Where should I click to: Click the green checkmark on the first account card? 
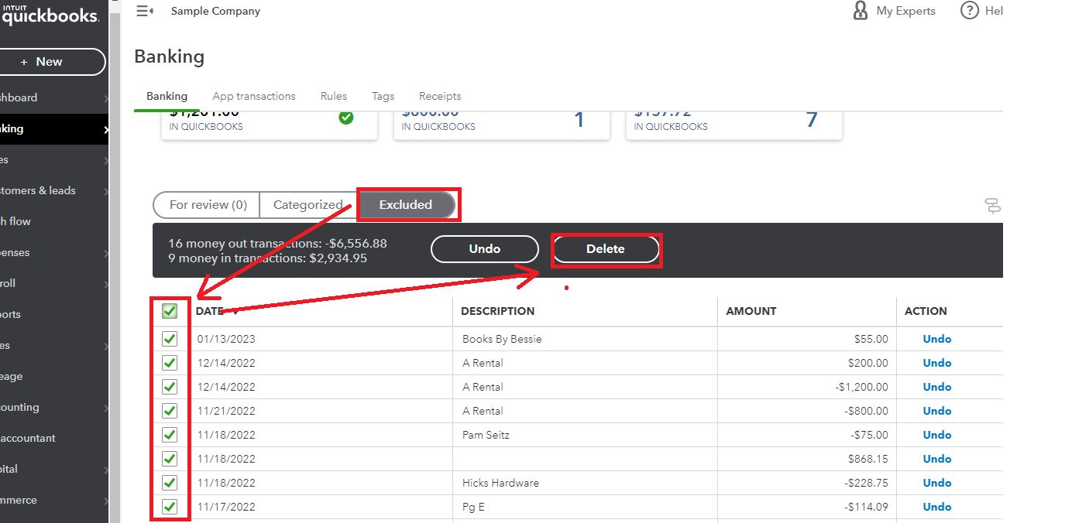[346, 118]
